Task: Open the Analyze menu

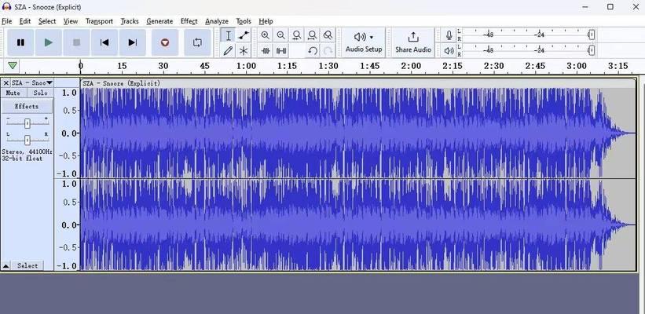Action: (x=217, y=21)
